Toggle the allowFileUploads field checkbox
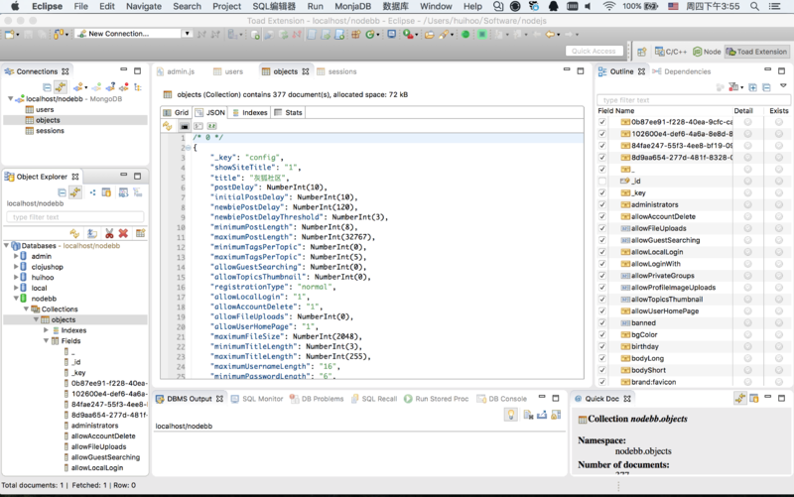 tap(602, 228)
